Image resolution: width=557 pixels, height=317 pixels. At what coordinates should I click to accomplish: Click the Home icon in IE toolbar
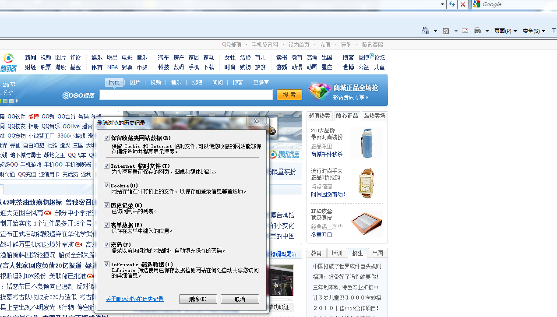click(426, 31)
